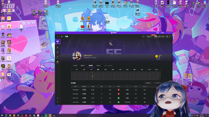Click the left arrow before the month row
The height and width of the screenshot is (117, 209).
coord(72,69)
